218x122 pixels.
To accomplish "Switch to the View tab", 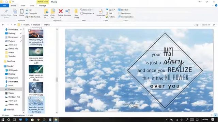I will (32, 5).
